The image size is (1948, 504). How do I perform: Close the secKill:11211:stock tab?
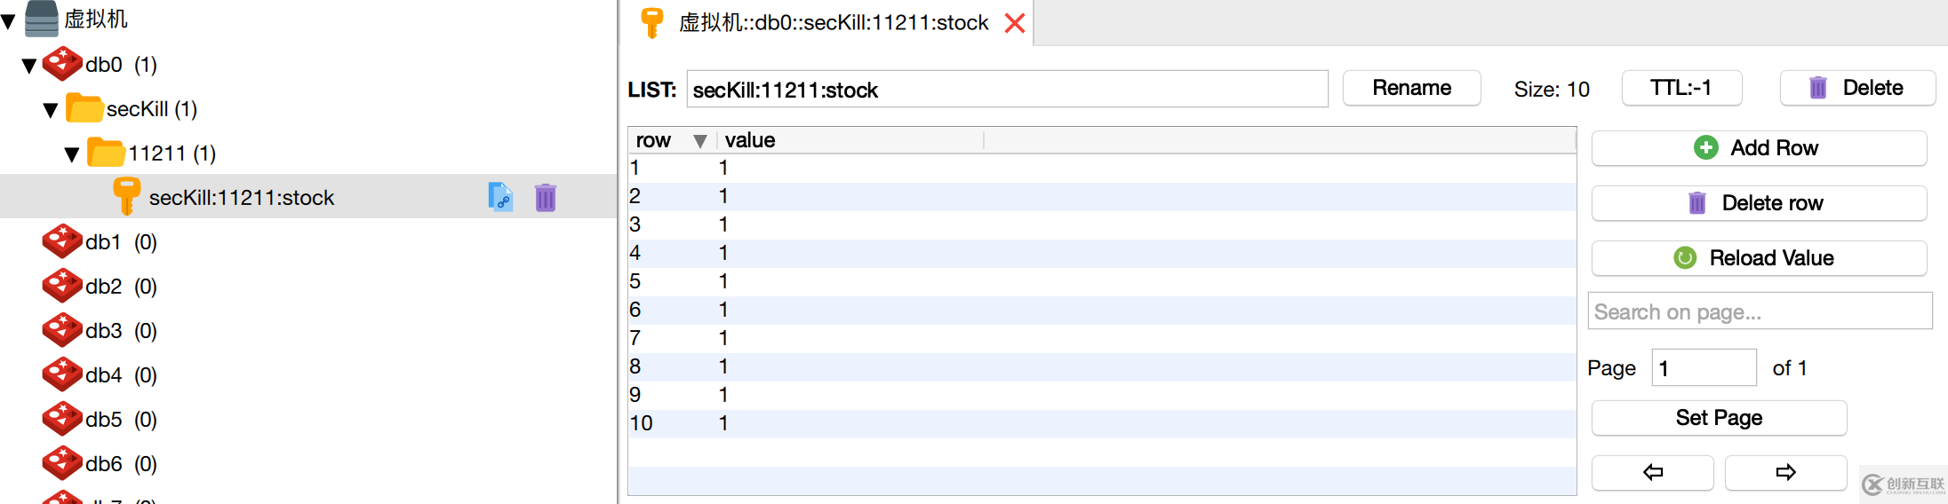(x=1014, y=23)
